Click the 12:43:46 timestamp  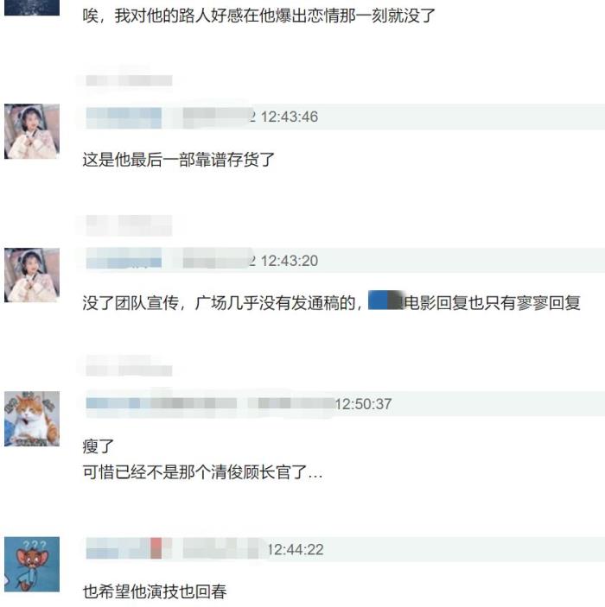coord(290,117)
